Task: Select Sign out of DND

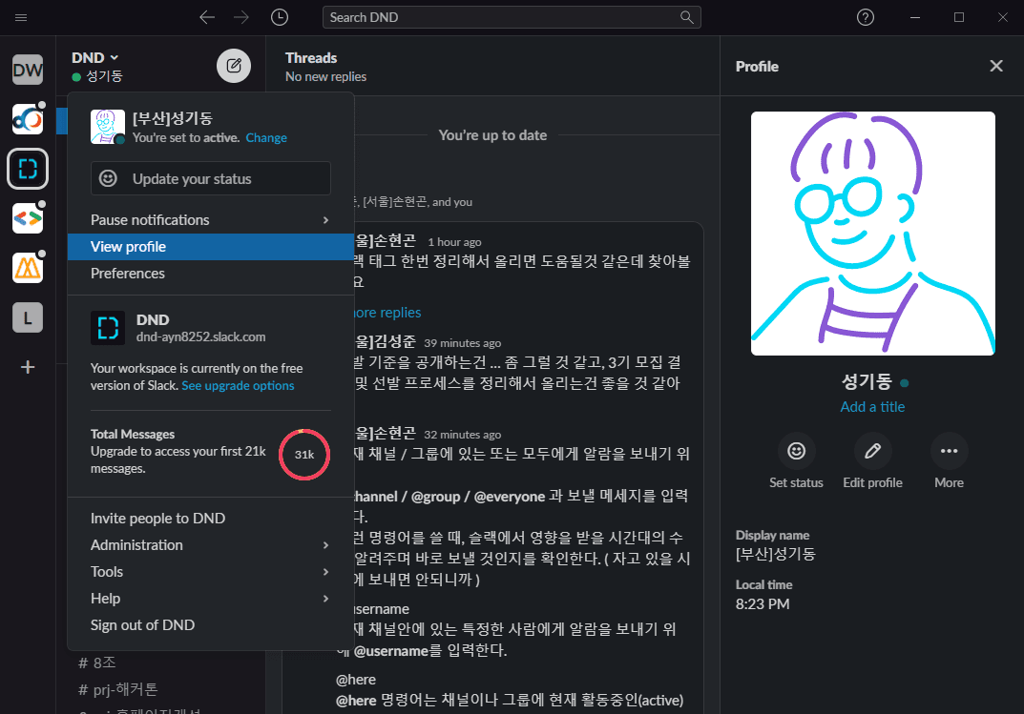Action: (x=210, y=625)
